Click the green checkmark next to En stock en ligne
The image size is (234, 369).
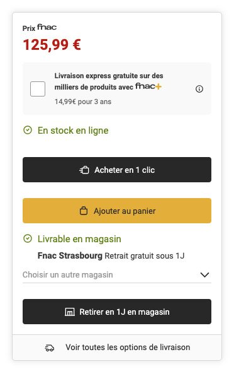(28, 130)
